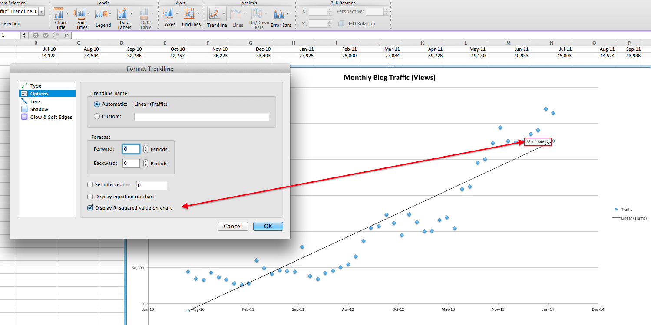This screenshot has width=651, height=325.
Task: Click the Backward forecast periods stepper
Action: coord(145,164)
